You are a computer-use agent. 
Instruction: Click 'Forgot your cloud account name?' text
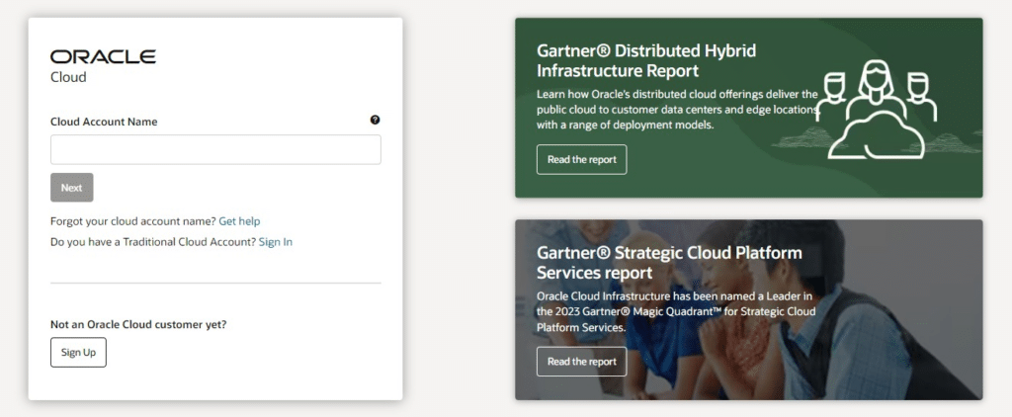(133, 221)
